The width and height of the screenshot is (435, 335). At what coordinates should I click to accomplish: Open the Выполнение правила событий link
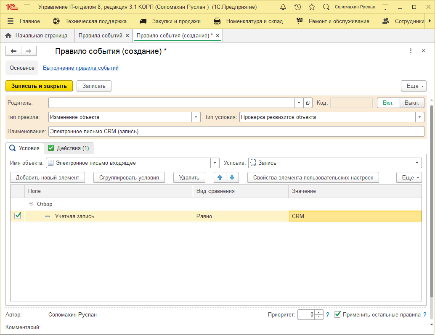pyautogui.click(x=81, y=68)
